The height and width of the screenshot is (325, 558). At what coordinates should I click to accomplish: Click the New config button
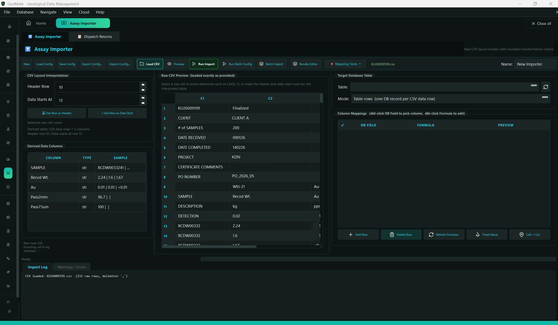point(27,64)
